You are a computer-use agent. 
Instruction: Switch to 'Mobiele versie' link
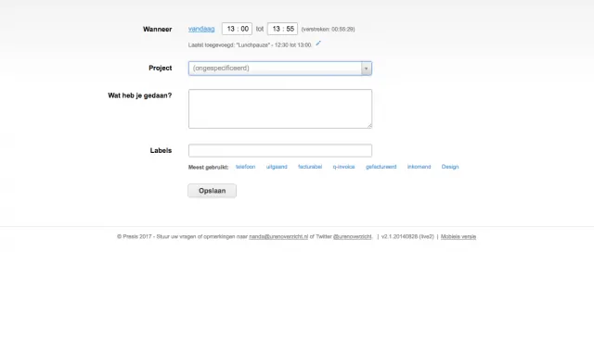tap(458, 237)
